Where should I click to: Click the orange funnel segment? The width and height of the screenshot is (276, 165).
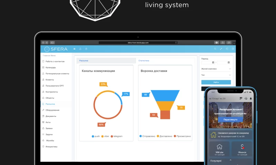[x=165, y=106]
